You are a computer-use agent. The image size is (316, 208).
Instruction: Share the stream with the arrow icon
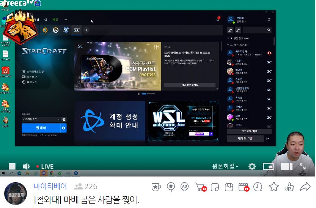(305, 187)
